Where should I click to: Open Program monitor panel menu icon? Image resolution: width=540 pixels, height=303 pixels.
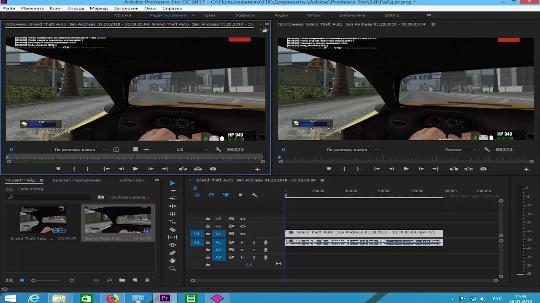pyautogui.click(x=433, y=24)
